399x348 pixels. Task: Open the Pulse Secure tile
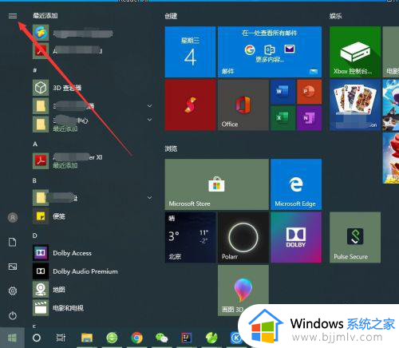(355, 237)
